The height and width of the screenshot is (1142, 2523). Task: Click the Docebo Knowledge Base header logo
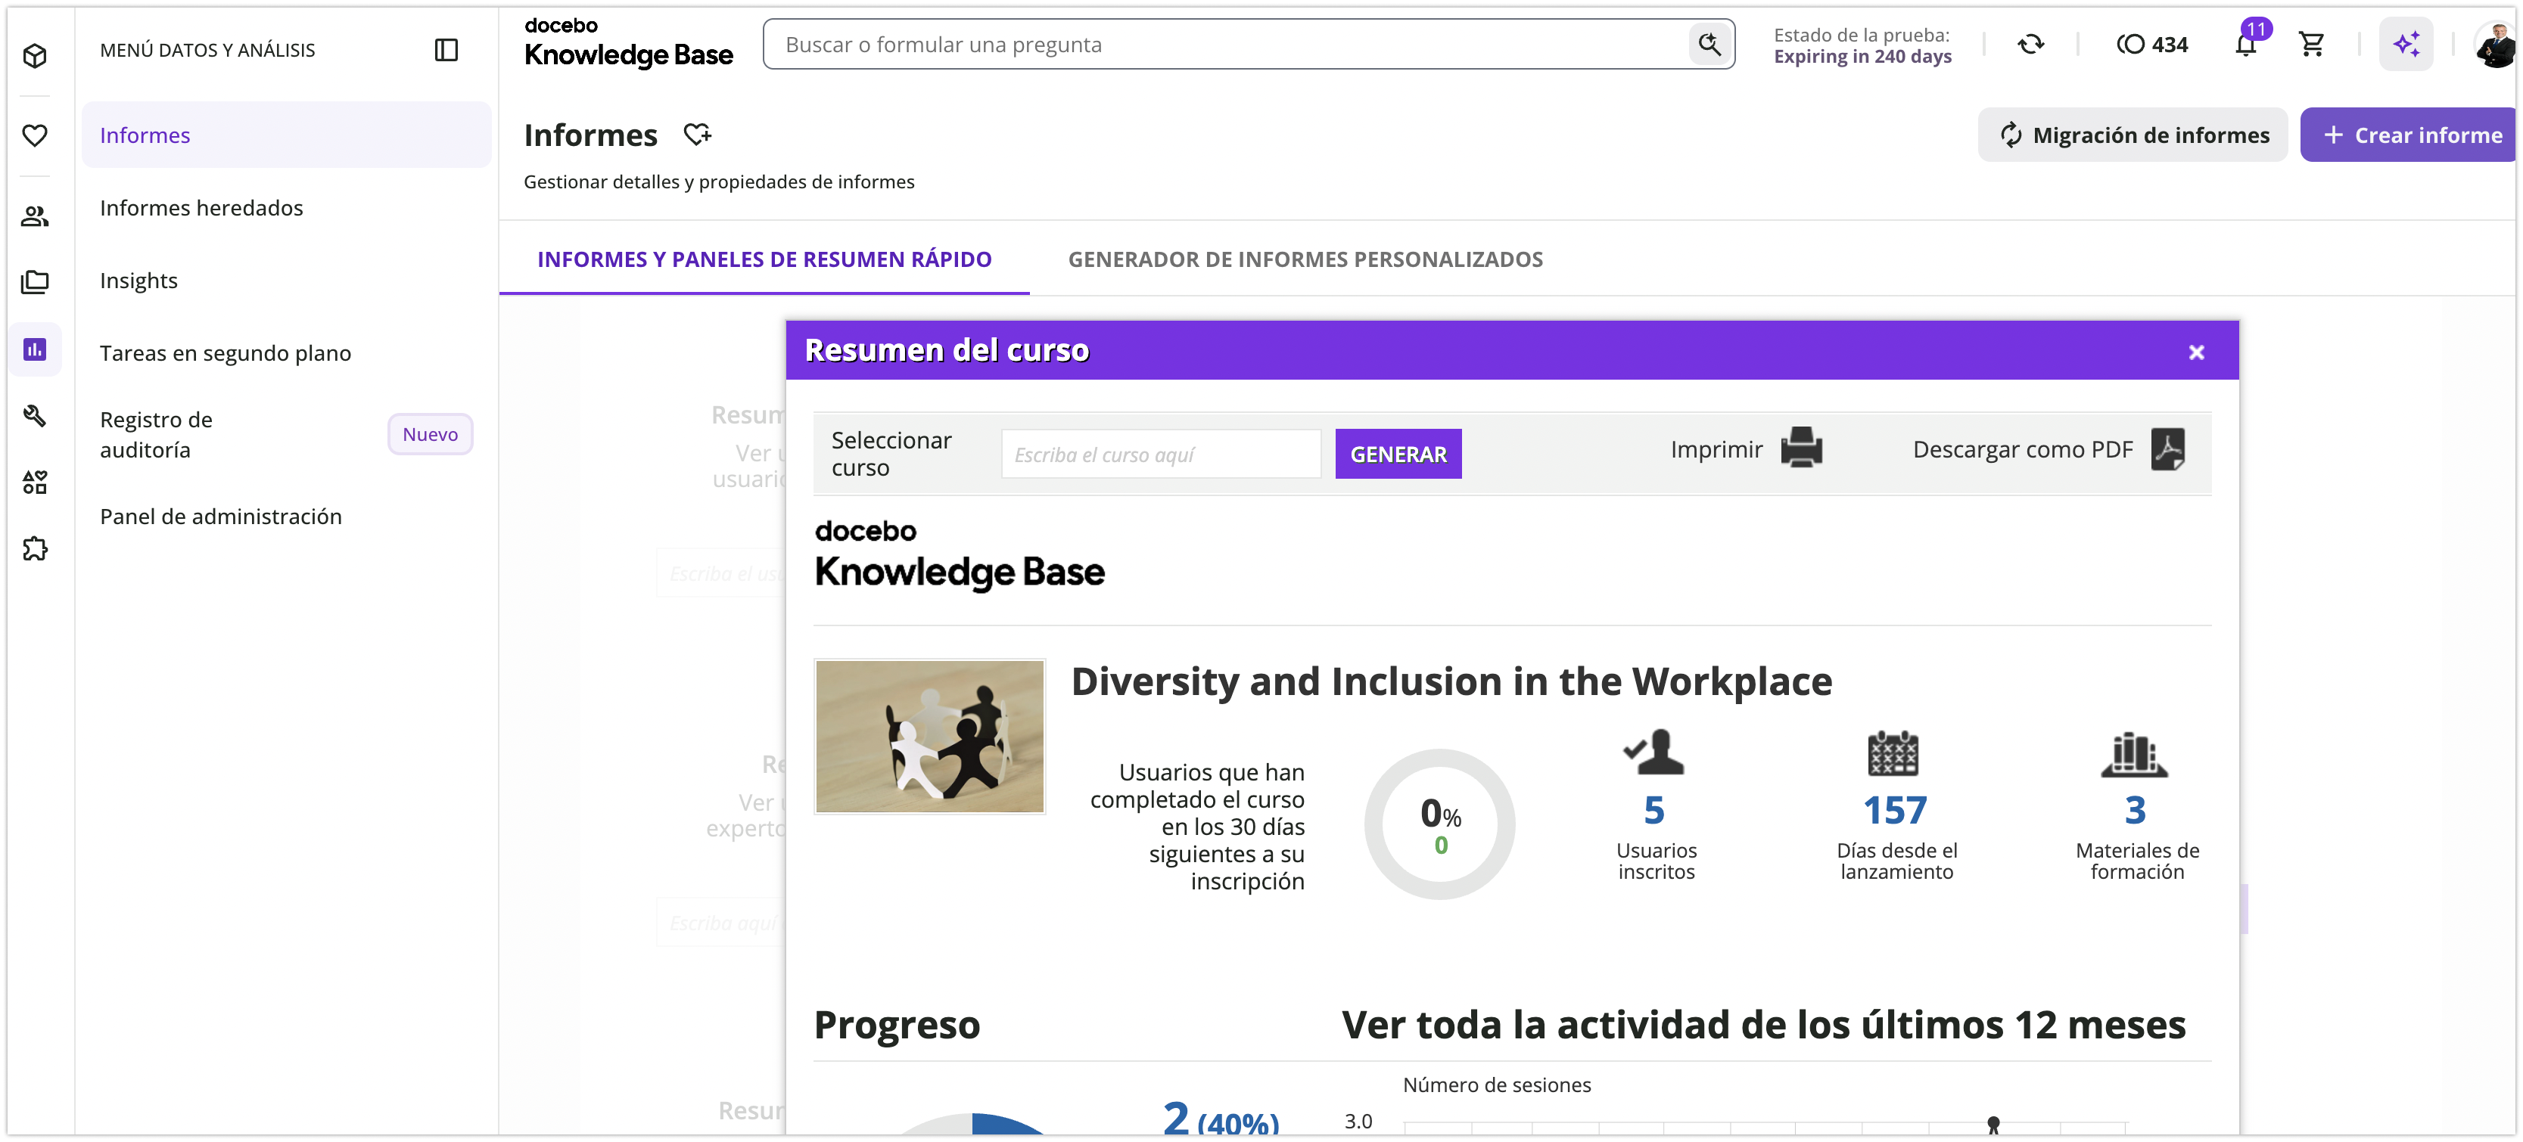point(628,43)
